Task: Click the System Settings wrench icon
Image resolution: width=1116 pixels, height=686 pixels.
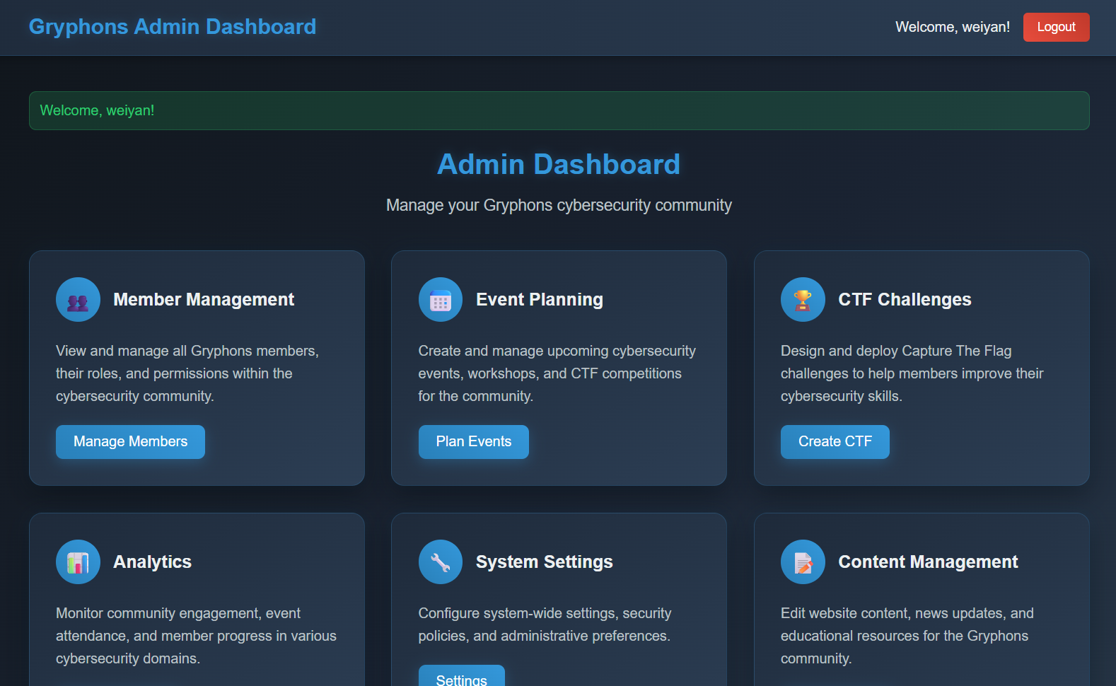Action: coord(440,562)
